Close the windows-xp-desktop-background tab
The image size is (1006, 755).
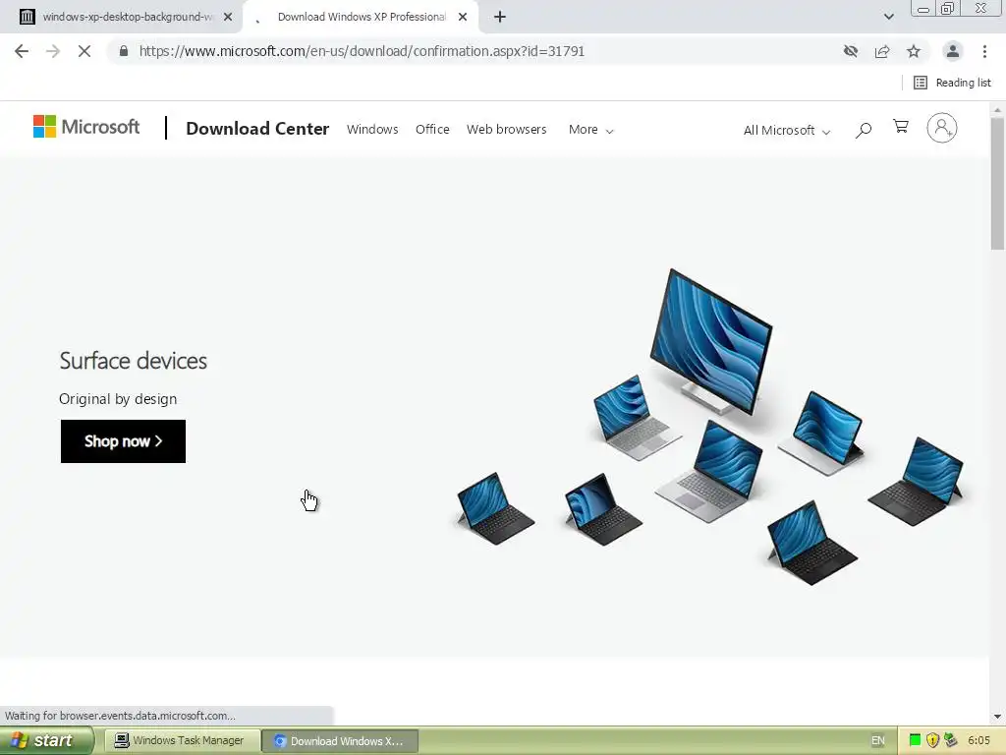[x=228, y=17]
